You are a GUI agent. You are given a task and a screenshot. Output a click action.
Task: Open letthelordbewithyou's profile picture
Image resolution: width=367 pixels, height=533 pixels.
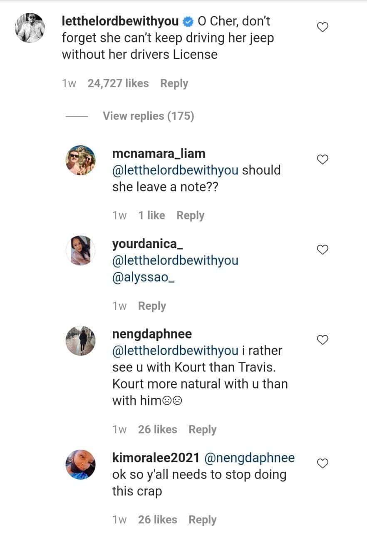(x=30, y=27)
